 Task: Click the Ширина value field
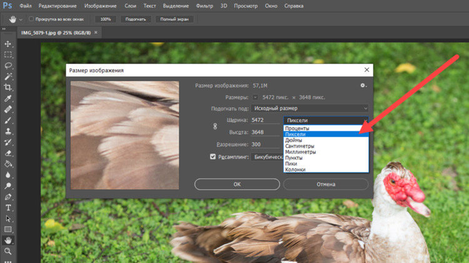pyautogui.click(x=265, y=120)
